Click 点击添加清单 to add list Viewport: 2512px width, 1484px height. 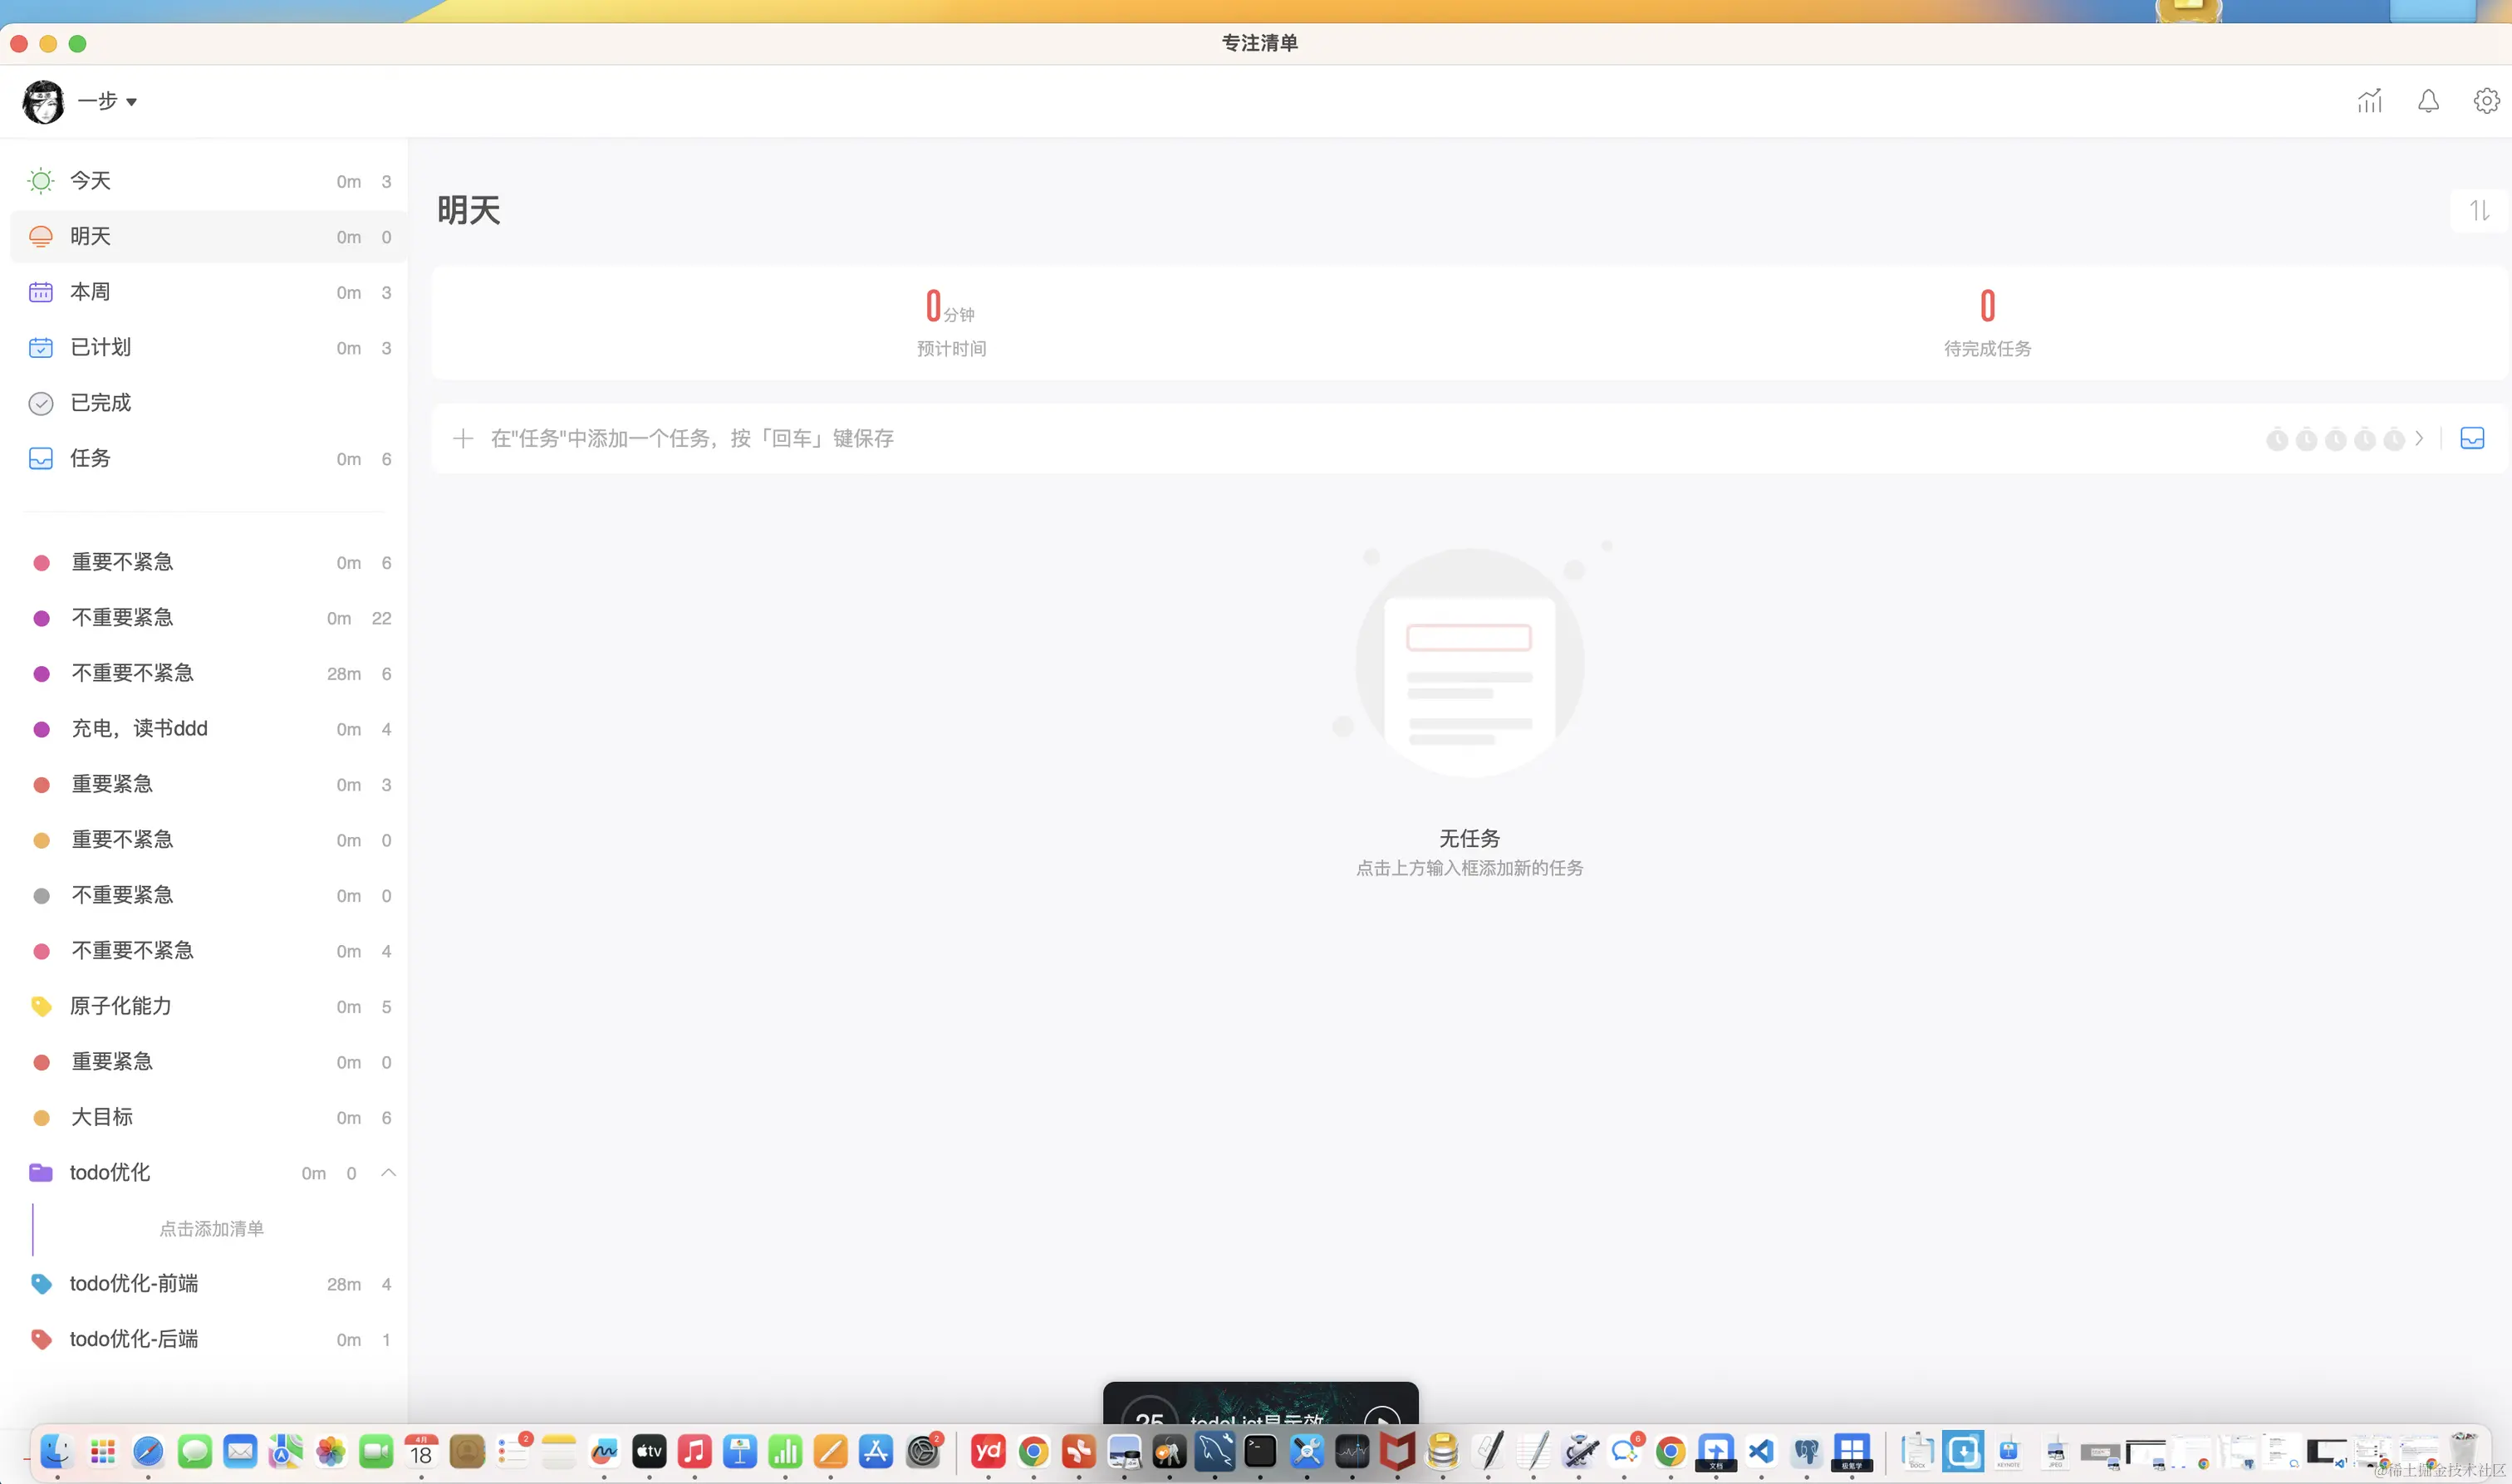click(211, 1228)
